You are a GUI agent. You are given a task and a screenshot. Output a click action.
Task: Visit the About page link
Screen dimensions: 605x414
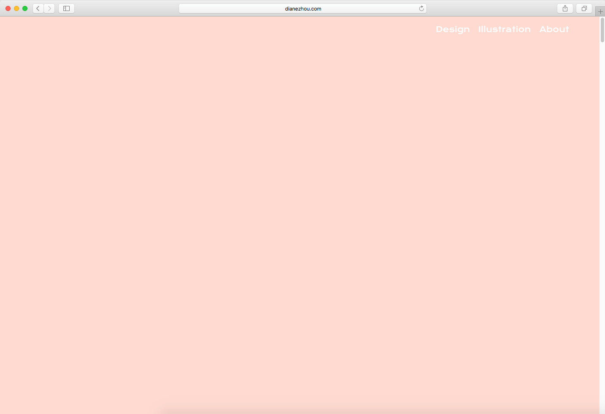tap(554, 29)
